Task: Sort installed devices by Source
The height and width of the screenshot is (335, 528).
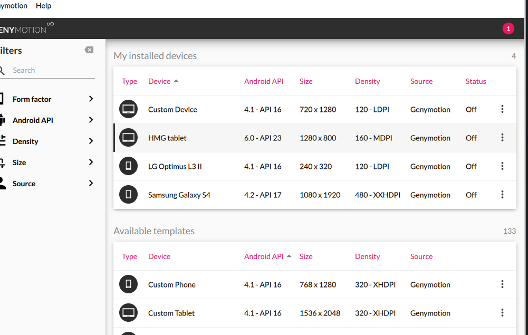Action: click(421, 81)
